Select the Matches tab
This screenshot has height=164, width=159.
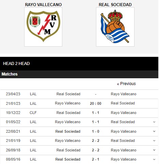pyautogui.click(x=10, y=74)
